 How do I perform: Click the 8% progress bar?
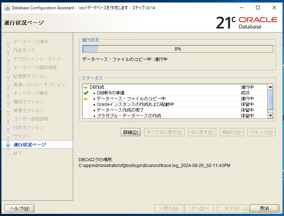[x=178, y=49]
